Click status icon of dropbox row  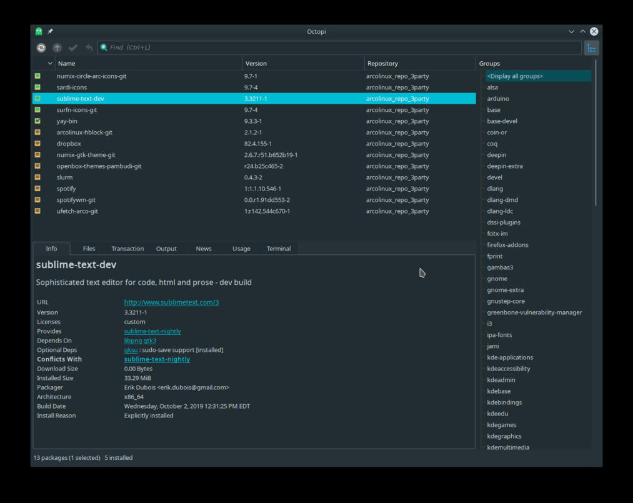click(37, 143)
